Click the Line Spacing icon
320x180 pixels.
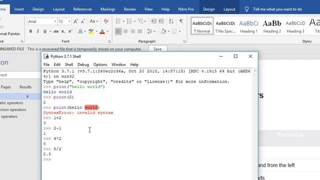pyautogui.click(x=149, y=31)
